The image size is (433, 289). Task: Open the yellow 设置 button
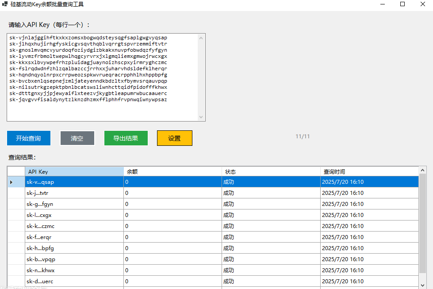pyautogui.click(x=175, y=138)
